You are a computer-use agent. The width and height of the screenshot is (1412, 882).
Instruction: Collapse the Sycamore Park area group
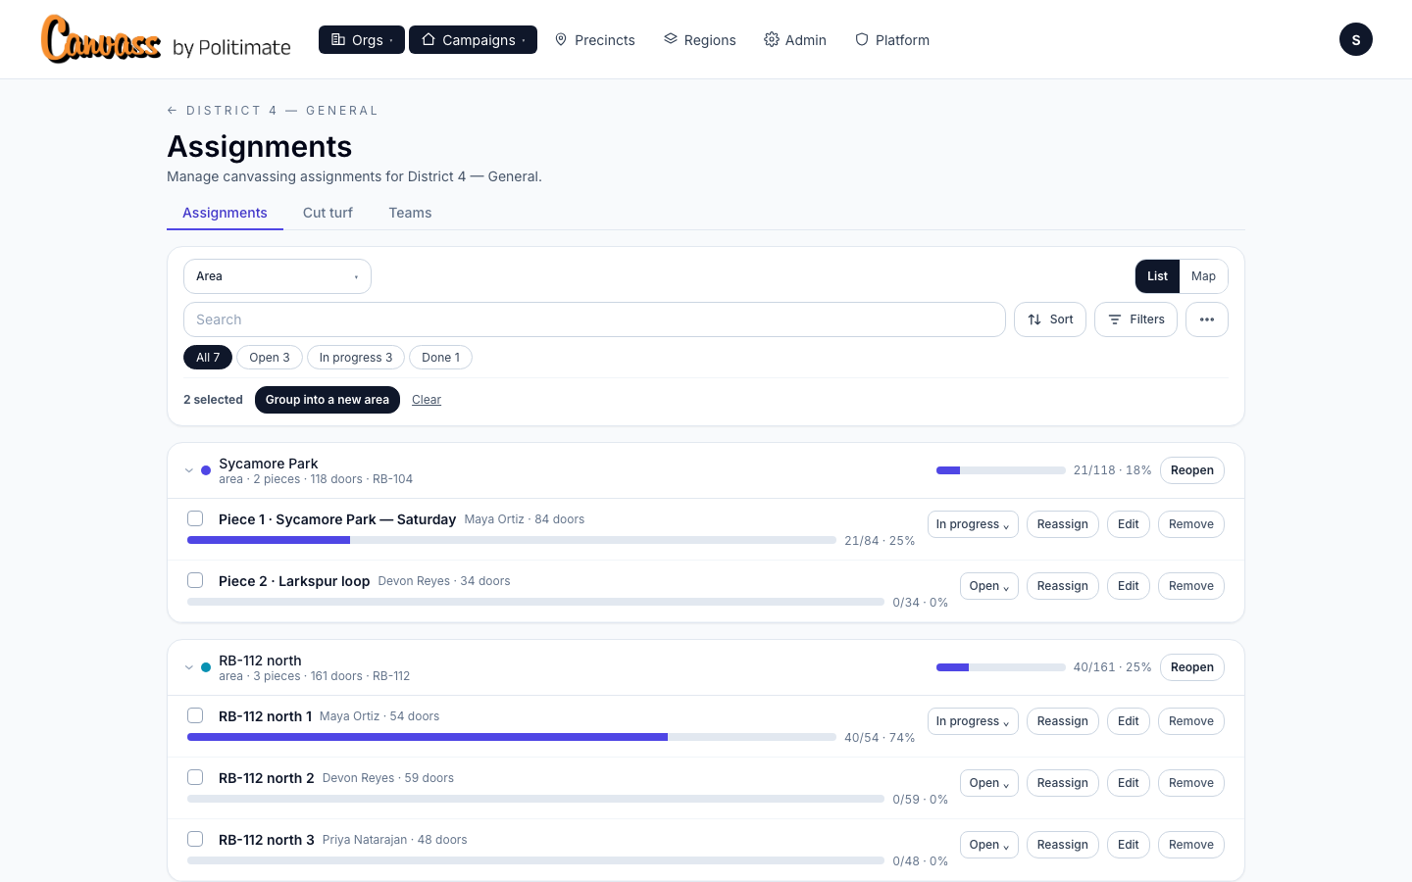189,470
